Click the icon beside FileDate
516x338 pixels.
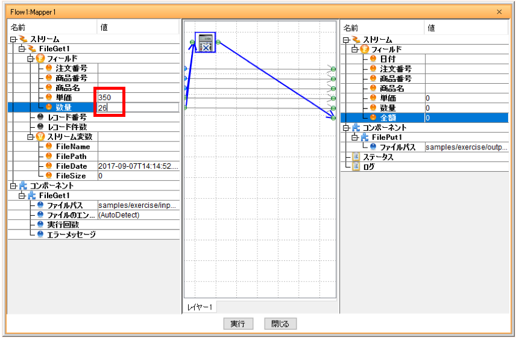click(49, 166)
